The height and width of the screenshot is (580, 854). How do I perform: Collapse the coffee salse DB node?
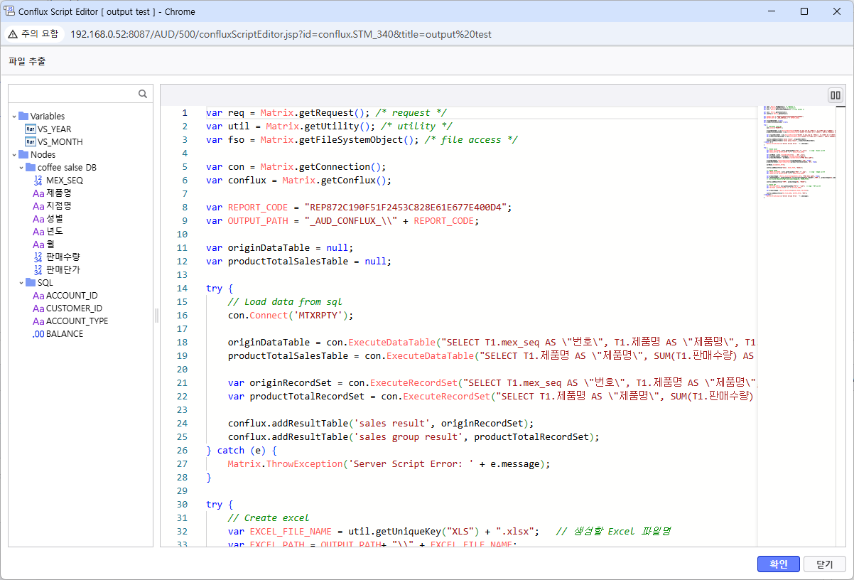(x=21, y=168)
